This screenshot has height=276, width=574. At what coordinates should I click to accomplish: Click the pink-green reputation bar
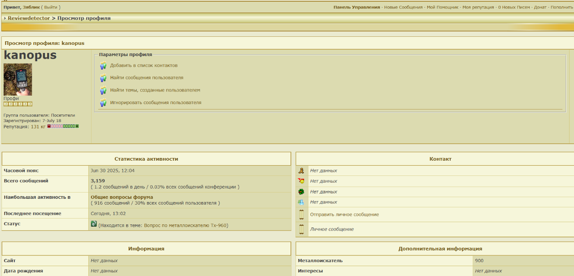click(63, 127)
